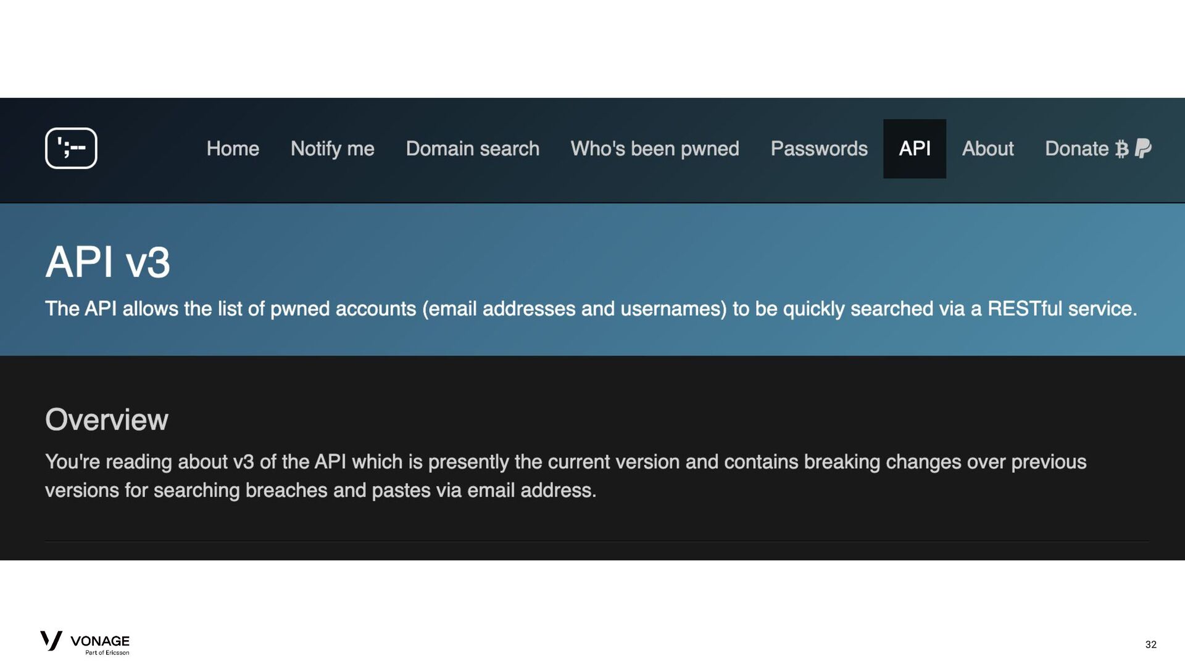The image size is (1185, 666).
Task: Click the API v3 heading
Action: click(x=107, y=262)
